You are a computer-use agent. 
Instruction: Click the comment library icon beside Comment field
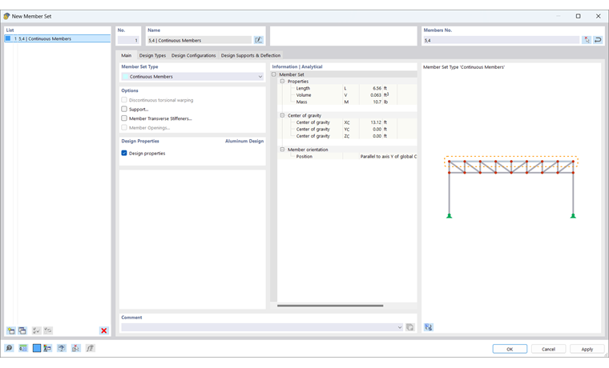pyautogui.click(x=409, y=327)
